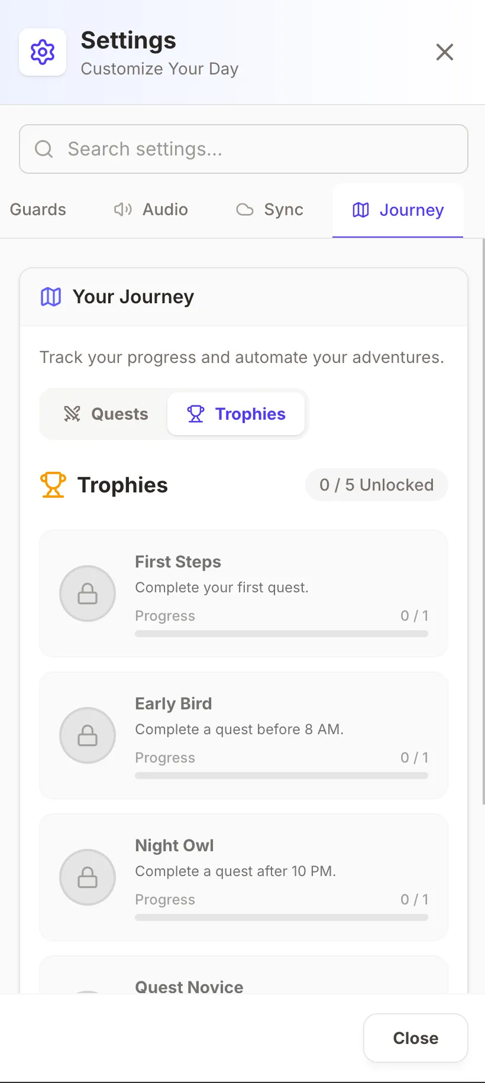The image size is (485, 1083).
Task: Select the Trophies sub-tab
Action: point(236,414)
